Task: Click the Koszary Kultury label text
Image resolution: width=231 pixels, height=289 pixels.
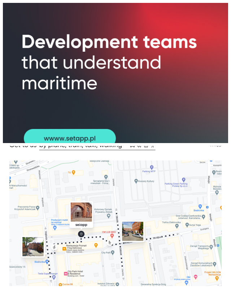Action: pos(146,181)
